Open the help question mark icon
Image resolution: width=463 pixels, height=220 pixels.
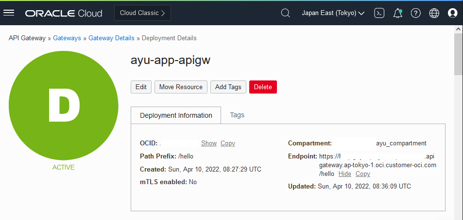416,13
